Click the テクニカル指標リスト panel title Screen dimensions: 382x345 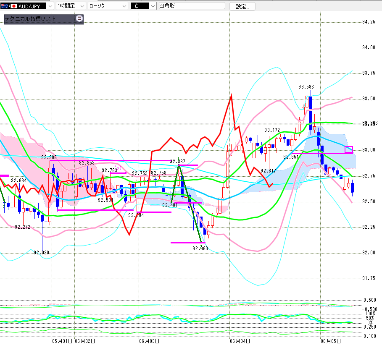tap(30, 19)
